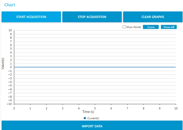183x130 pixels.
Task: Click the x-axis tick label 0
Action: point(14,108)
